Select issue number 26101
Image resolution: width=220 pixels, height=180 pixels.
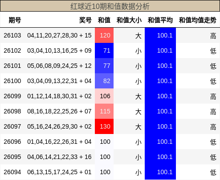pos(12,66)
